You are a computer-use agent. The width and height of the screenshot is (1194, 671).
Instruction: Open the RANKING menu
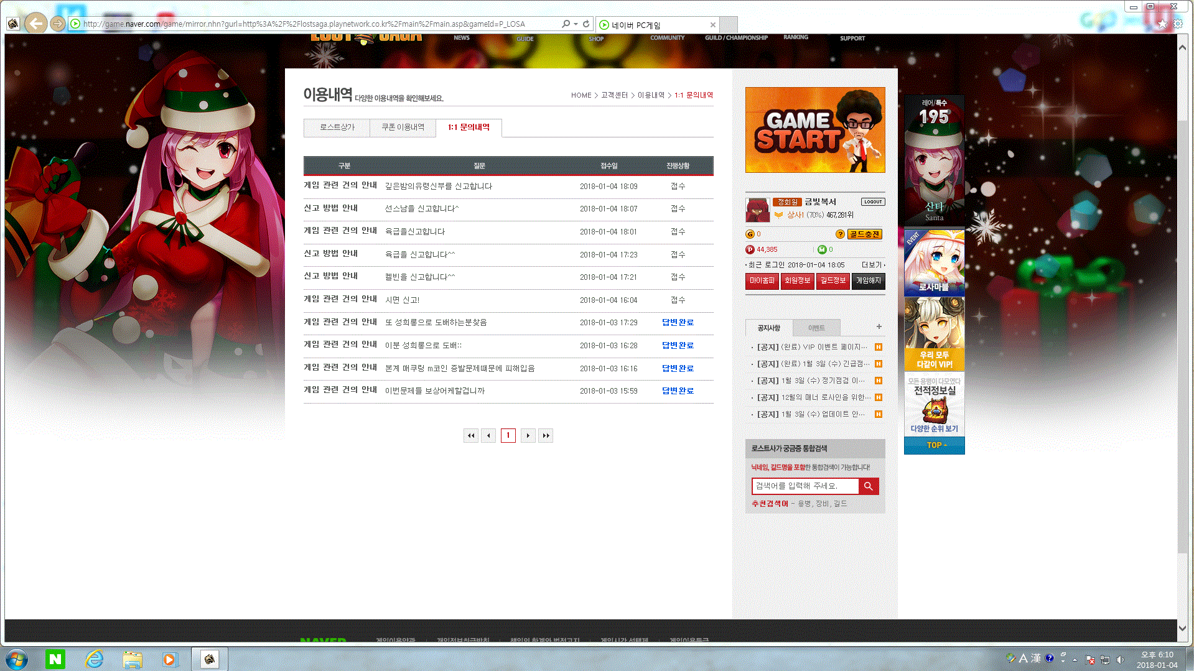(796, 37)
